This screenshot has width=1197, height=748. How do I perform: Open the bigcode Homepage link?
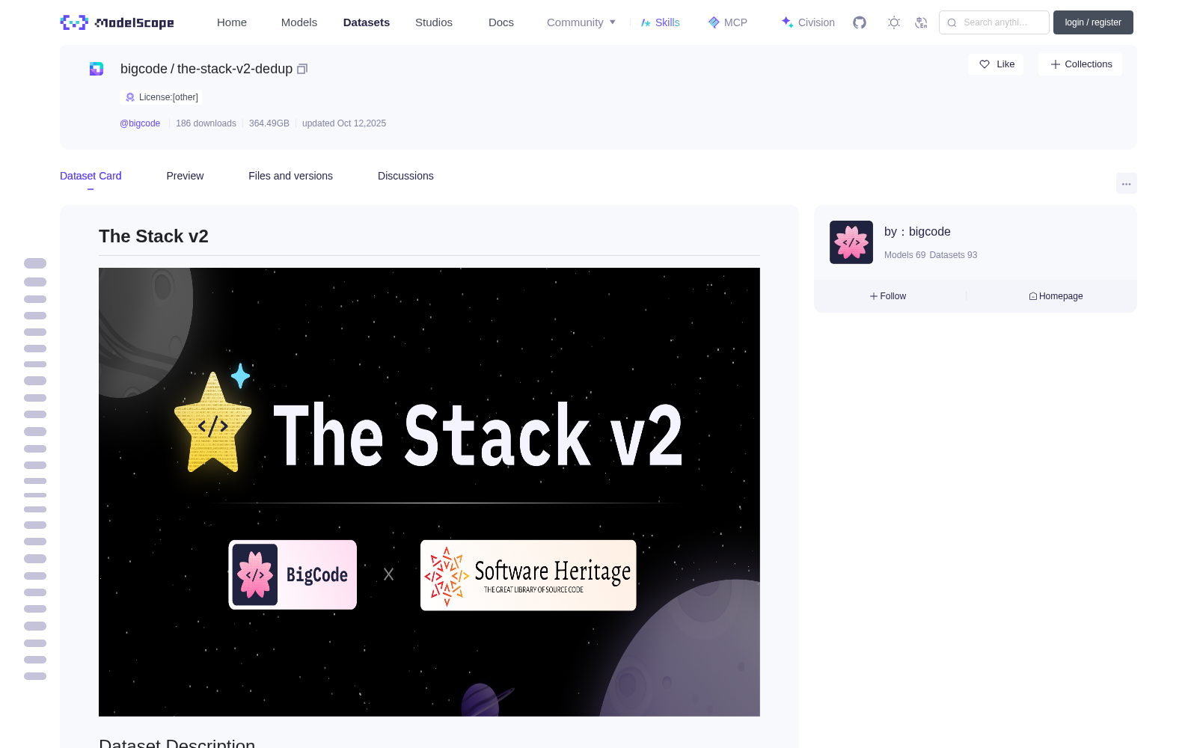(x=1056, y=296)
